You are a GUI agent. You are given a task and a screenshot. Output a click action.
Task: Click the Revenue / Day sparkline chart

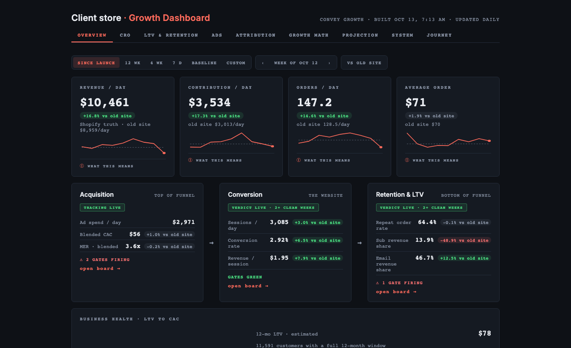(x=123, y=146)
